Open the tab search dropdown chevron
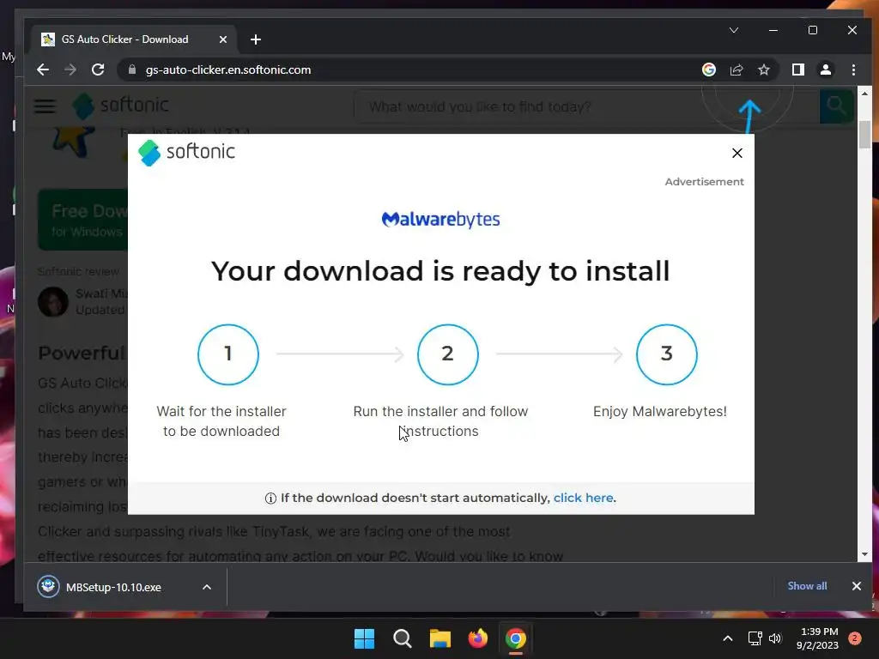This screenshot has width=879, height=659. click(x=733, y=30)
